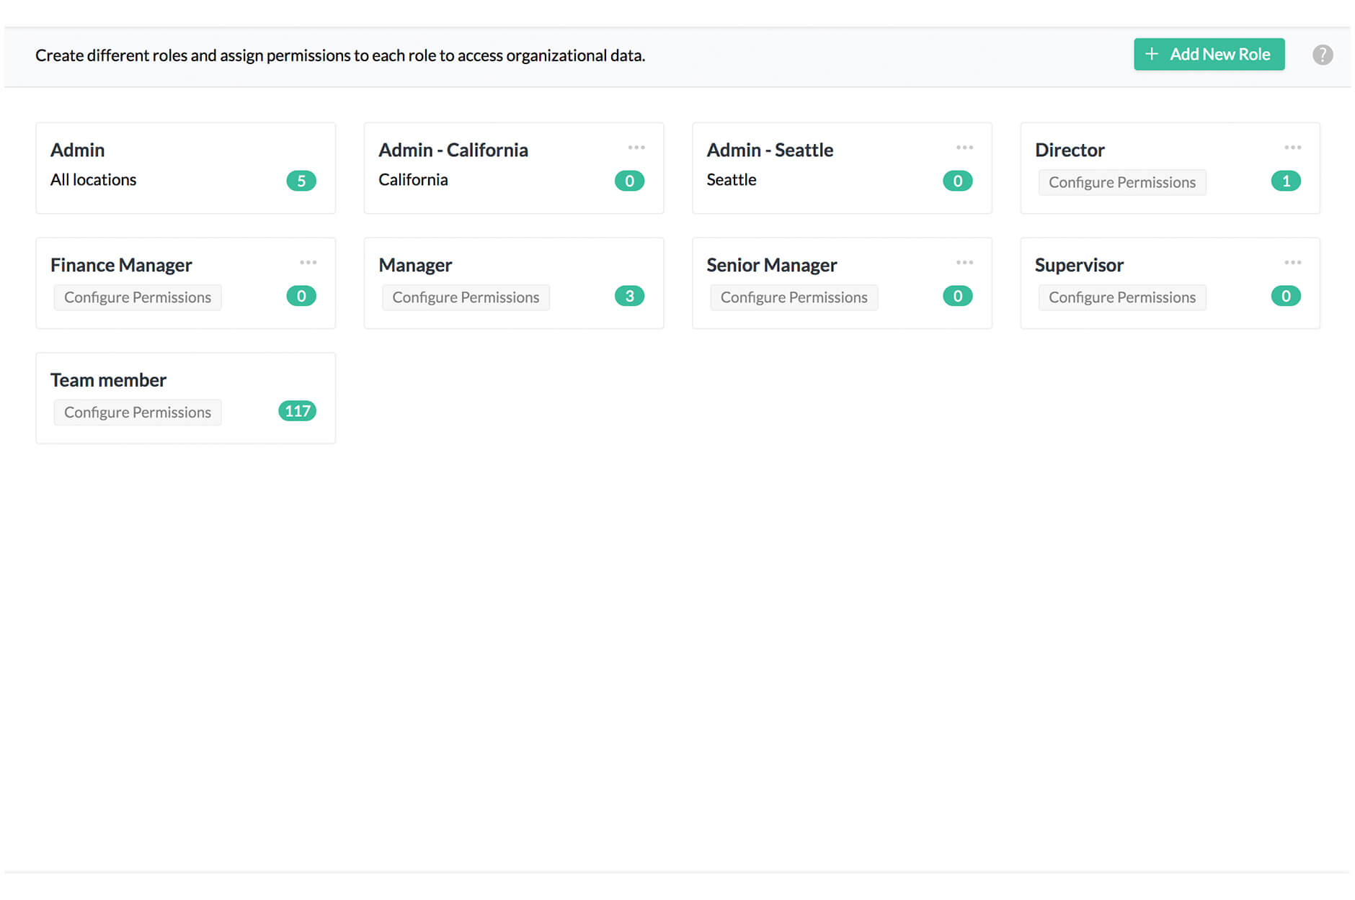Open the Finance Manager three-dot menu
Viewport: 1355px width, 900px height.
click(x=308, y=262)
